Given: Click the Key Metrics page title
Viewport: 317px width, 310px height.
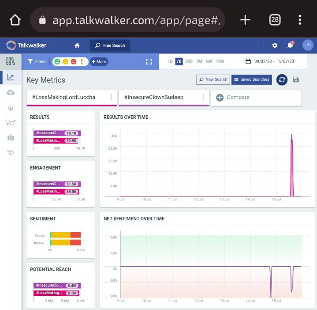Looking at the screenshot, I should 46,80.
